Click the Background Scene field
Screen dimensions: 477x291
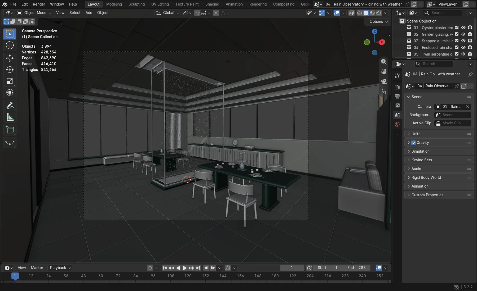[453, 115]
